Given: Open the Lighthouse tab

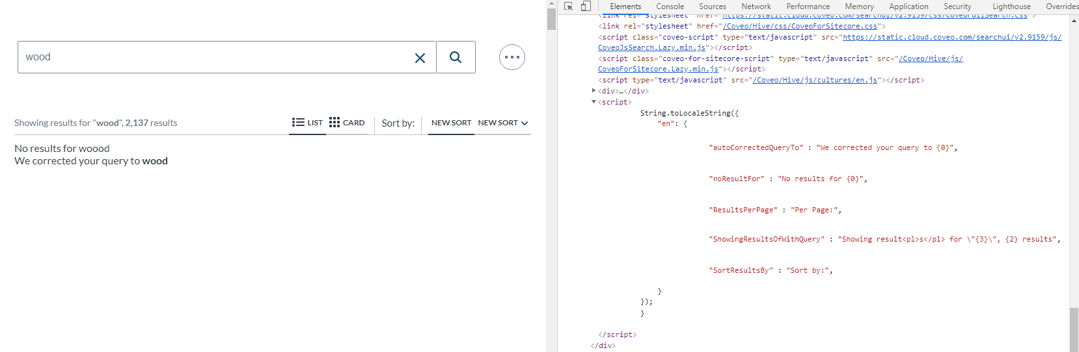Looking at the screenshot, I should (1011, 6).
